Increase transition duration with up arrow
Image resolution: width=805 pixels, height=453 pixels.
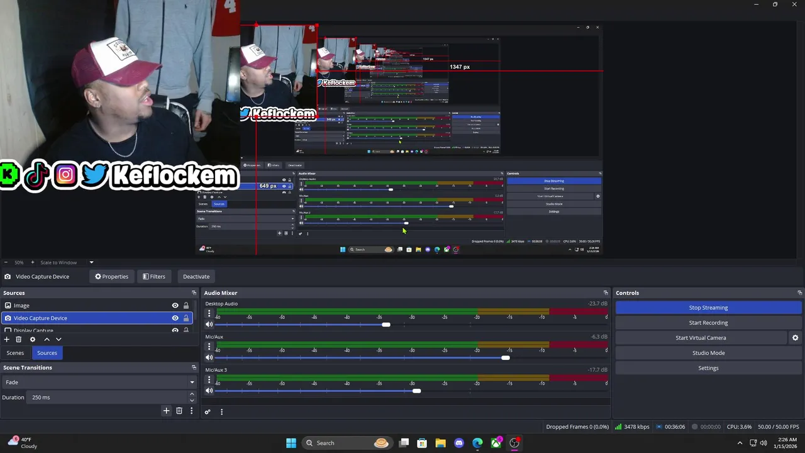[x=192, y=394]
